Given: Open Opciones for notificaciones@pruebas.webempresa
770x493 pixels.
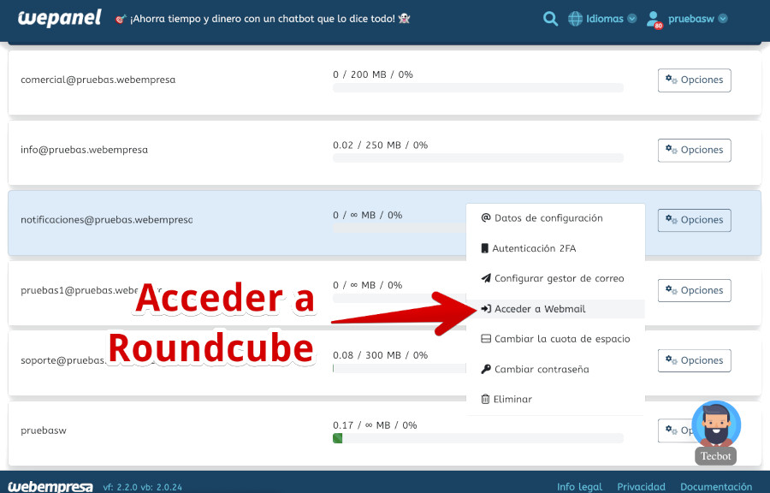Looking at the screenshot, I should (695, 220).
